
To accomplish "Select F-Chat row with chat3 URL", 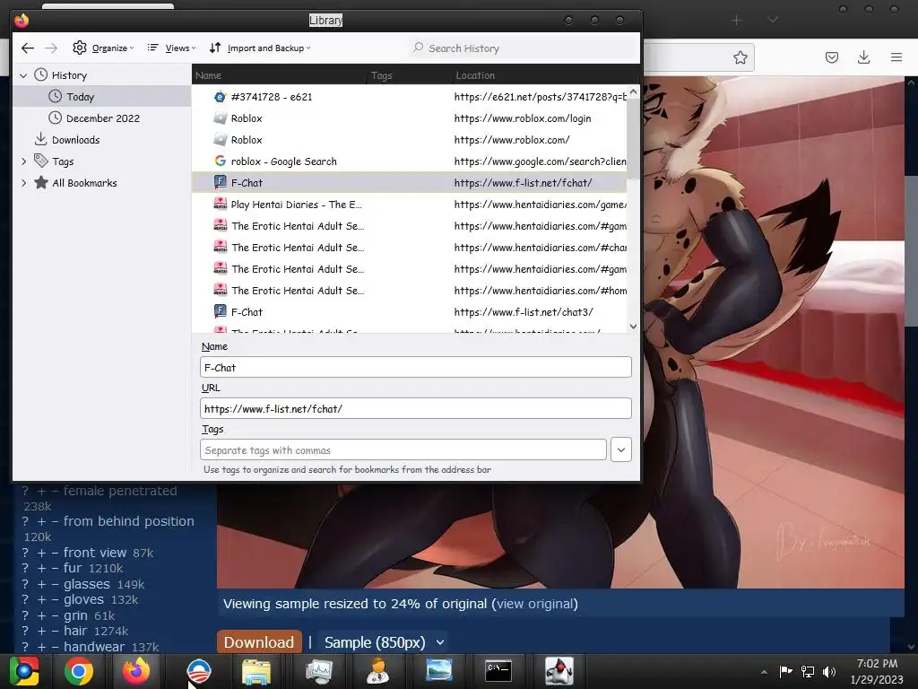I will point(409,311).
